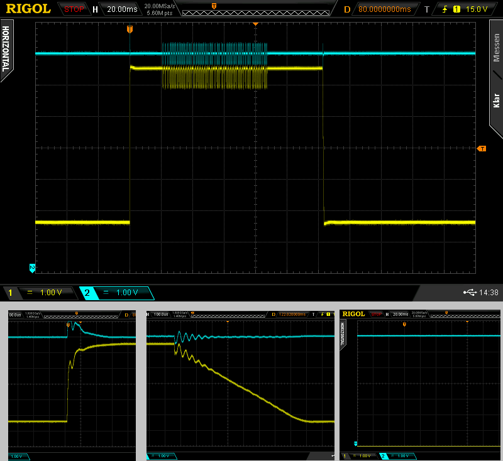Open the Klar side tab
This screenshot has height=461, width=503.
(x=495, y=100)
